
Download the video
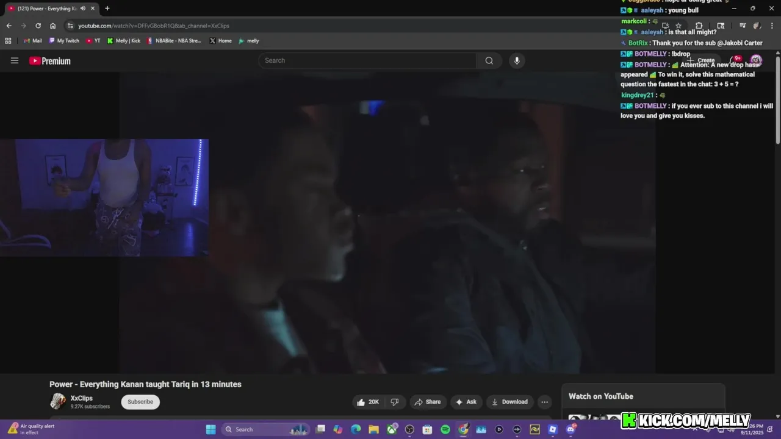pyautogui.click(x=509, y=402)
